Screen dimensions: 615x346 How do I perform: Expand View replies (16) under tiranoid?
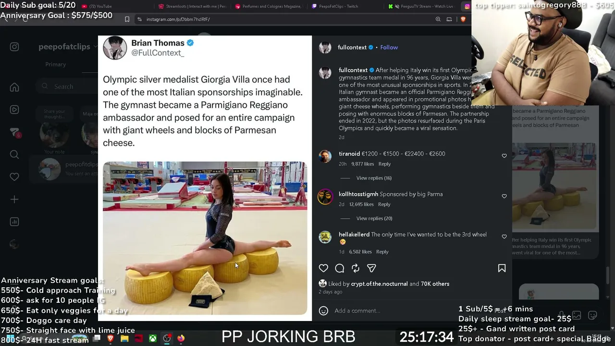(x=374, y=178)
